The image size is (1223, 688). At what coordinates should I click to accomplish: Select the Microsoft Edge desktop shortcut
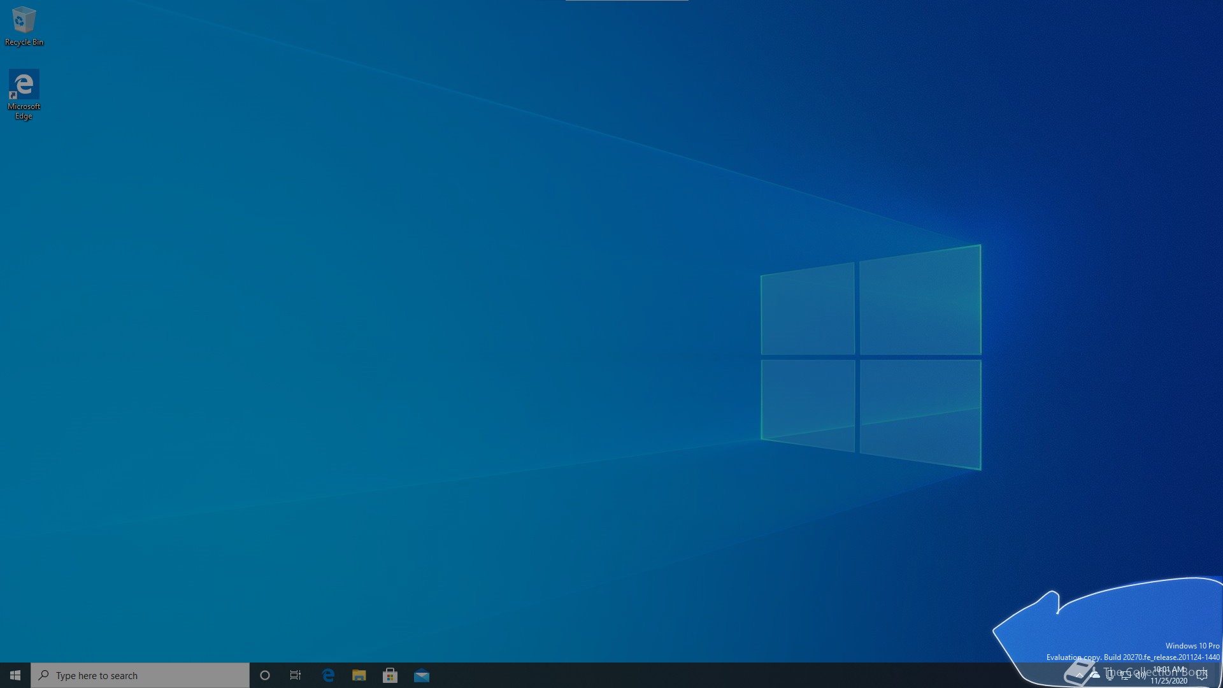pos(24,94)
